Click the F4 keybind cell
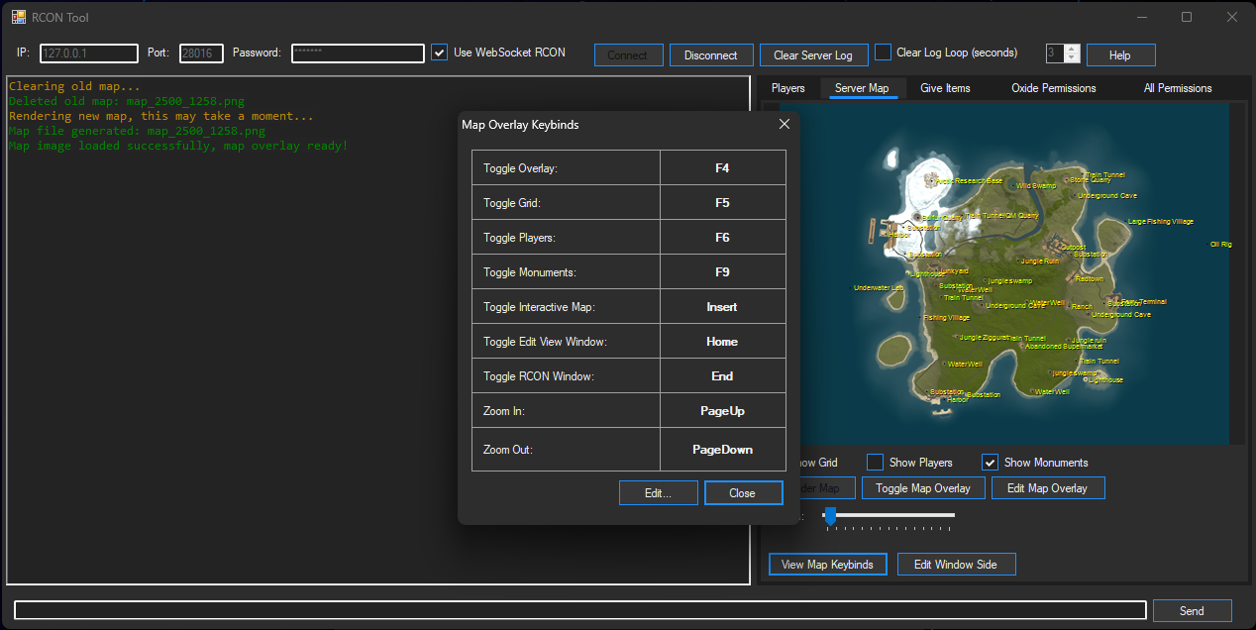Image resolution: width=1256 pixels, height=630 pixels. point(722,168)
